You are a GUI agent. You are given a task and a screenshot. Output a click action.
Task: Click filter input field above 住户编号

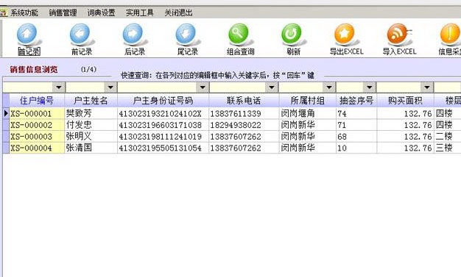28,87
